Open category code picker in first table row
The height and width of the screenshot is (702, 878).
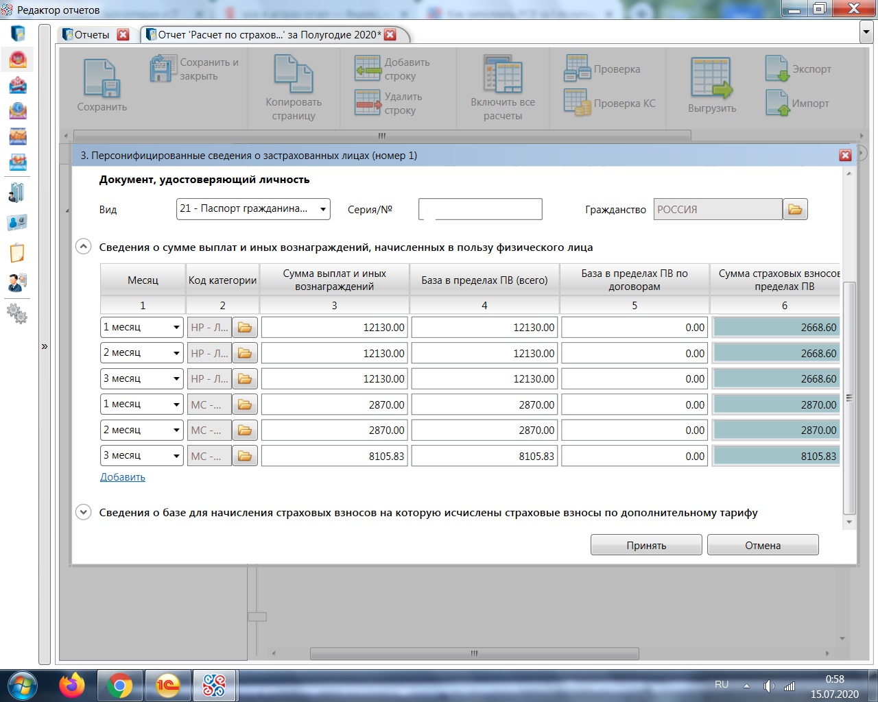tap(245, 328)
